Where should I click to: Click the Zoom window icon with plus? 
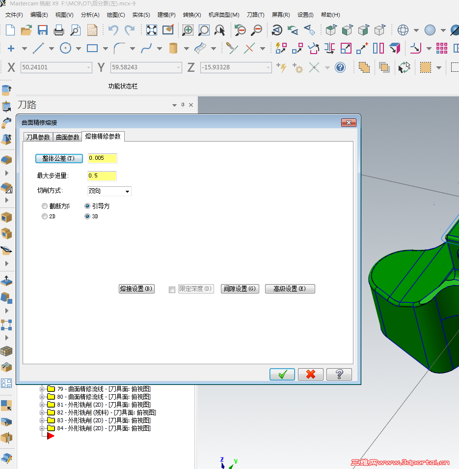click(x=188, y=30)
